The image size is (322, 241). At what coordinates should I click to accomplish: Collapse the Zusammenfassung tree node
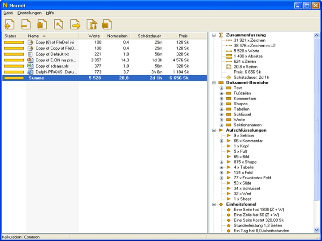coord(214,35)
